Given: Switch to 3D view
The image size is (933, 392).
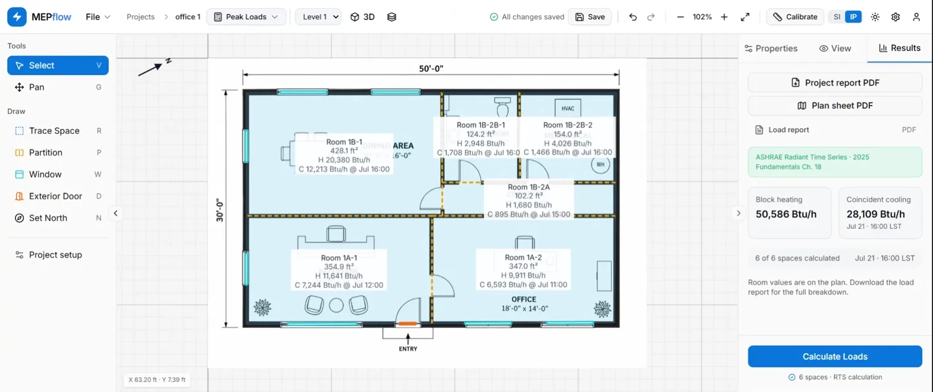Looking at the screenshot, I should point(362,17).
